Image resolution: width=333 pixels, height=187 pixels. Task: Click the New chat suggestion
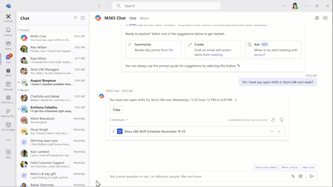[x=308, y=167]
